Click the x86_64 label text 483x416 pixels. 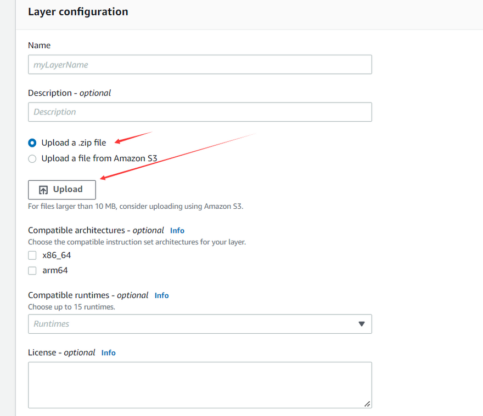click(57, 255)
